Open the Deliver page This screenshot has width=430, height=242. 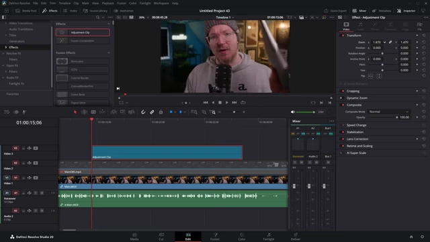click(296, 237)
